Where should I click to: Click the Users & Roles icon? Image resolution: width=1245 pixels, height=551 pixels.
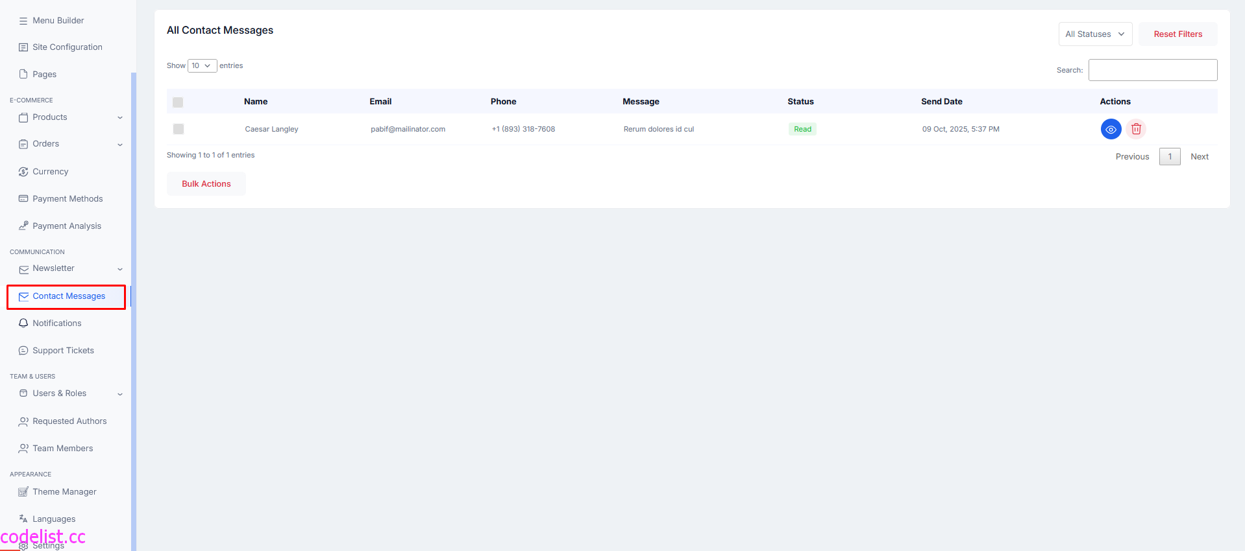[23, 393]
